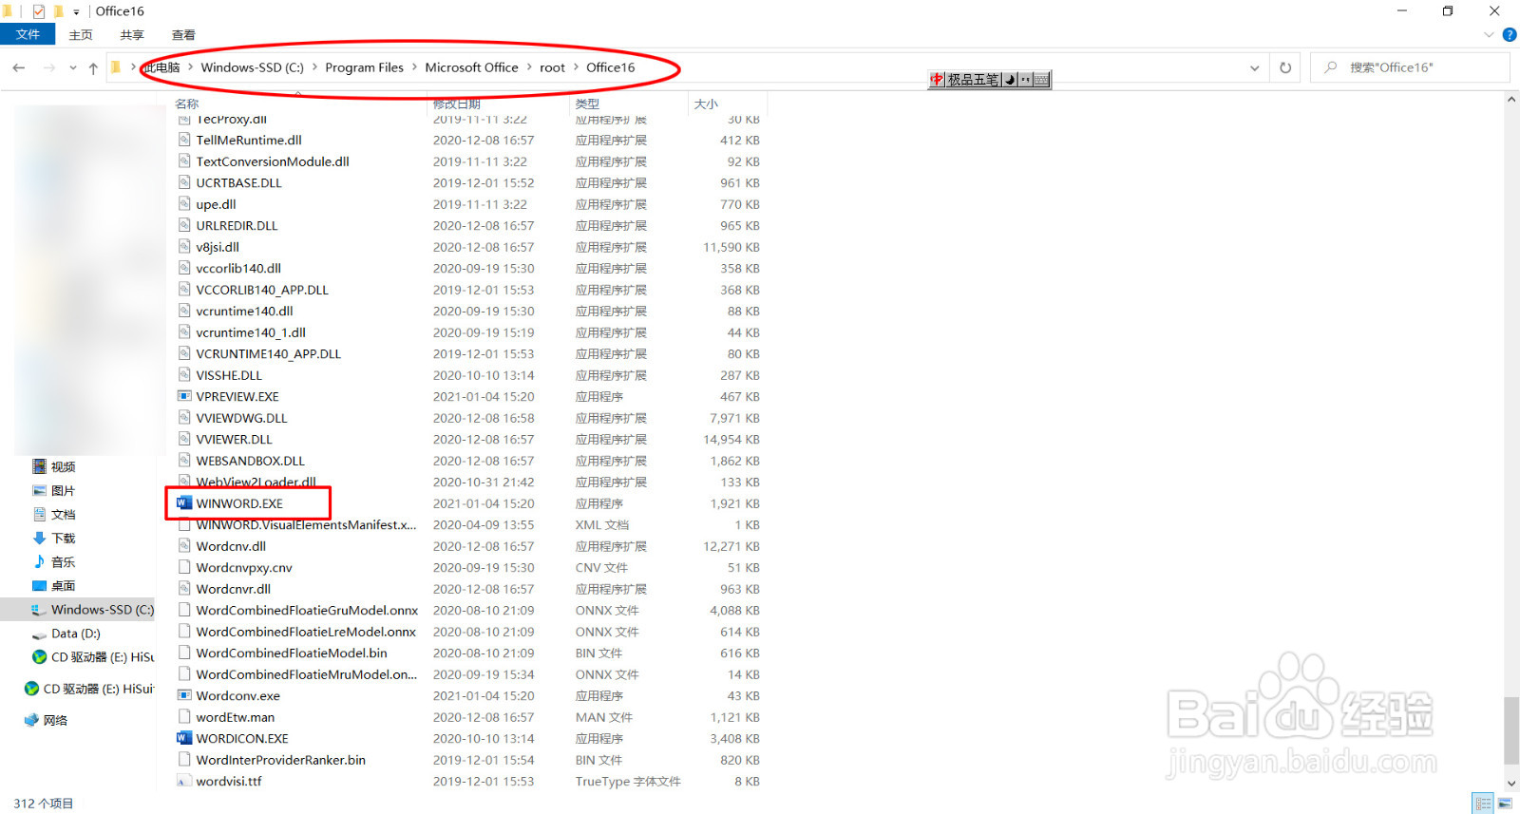Select VCRUNTIME140_APP.DLL file name
Image resolution: width=1520 pixels, height=814 pixels.
tap(268, 353)
